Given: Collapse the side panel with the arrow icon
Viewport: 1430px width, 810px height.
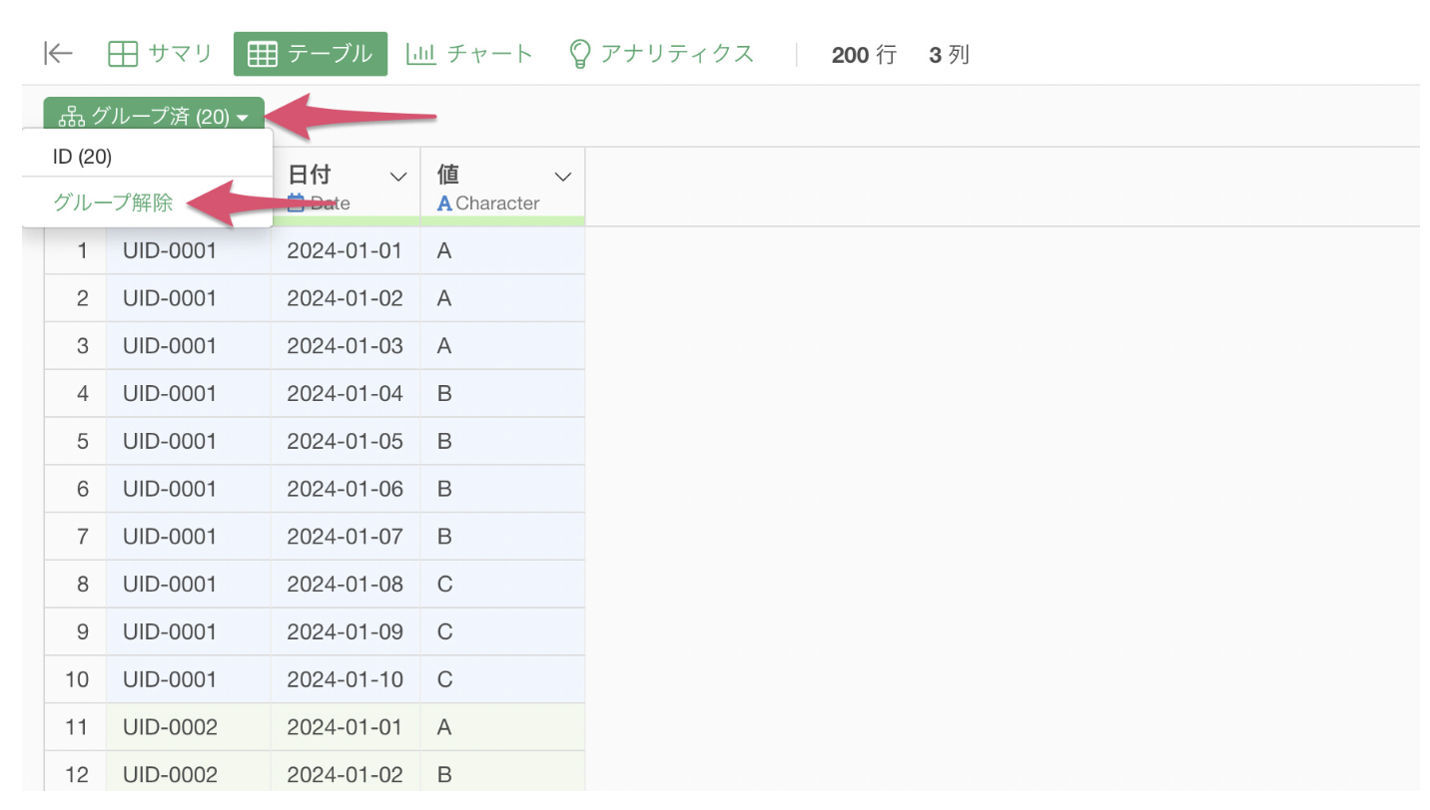Looking at the screenshot, I should (x=59, y=54).
